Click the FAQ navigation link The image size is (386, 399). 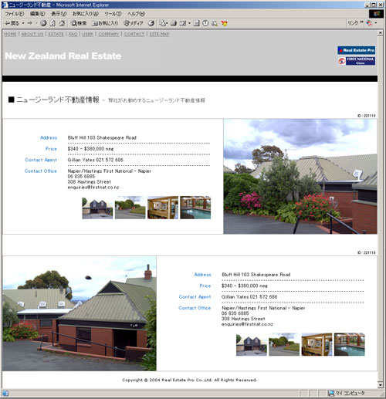coord(73,34)
